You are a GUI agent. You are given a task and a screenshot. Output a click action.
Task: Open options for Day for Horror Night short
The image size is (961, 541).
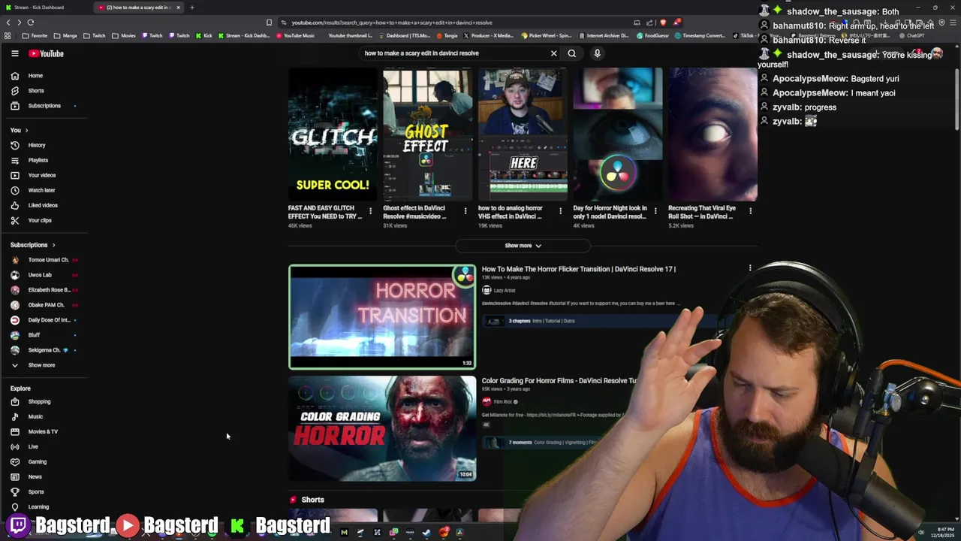click(655, 211)
